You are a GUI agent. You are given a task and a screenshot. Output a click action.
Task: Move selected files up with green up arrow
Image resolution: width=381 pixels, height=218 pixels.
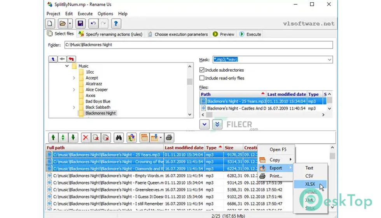pos(53,138)
